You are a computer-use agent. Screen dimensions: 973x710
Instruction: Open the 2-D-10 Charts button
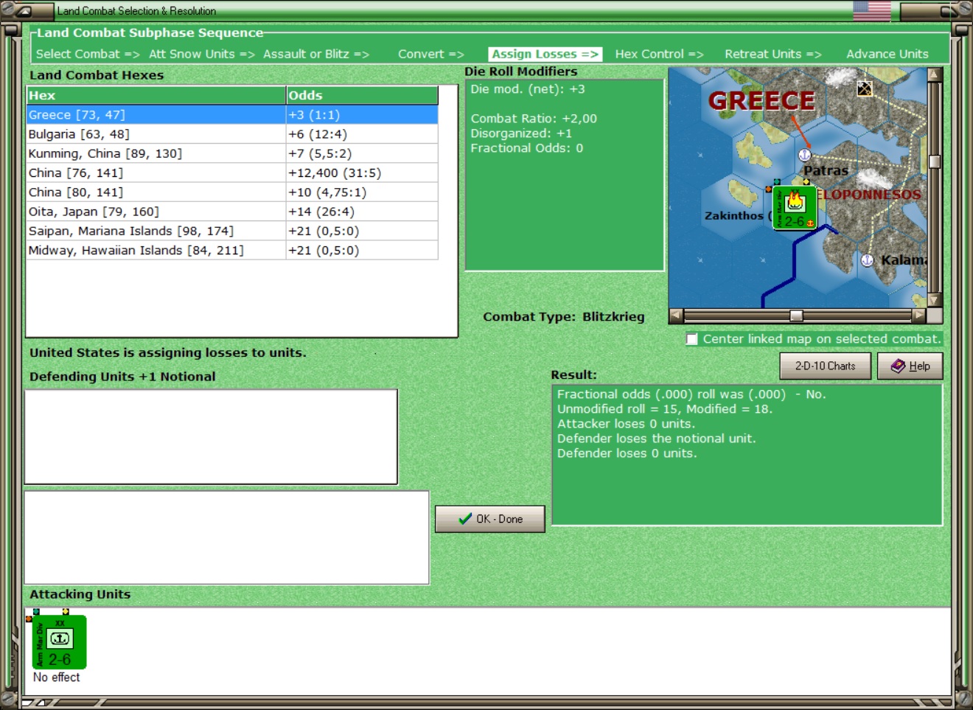coord(825,366)
